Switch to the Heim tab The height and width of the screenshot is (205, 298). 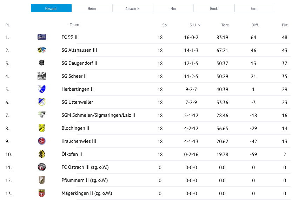pos(92,8)
